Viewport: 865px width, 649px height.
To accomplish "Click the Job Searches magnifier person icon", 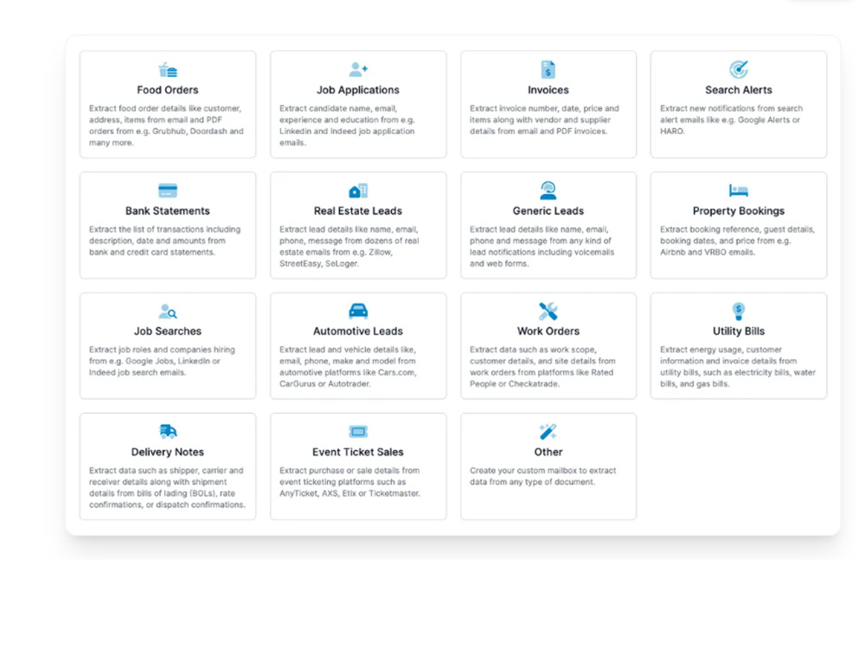I will [x=168, y=312].
